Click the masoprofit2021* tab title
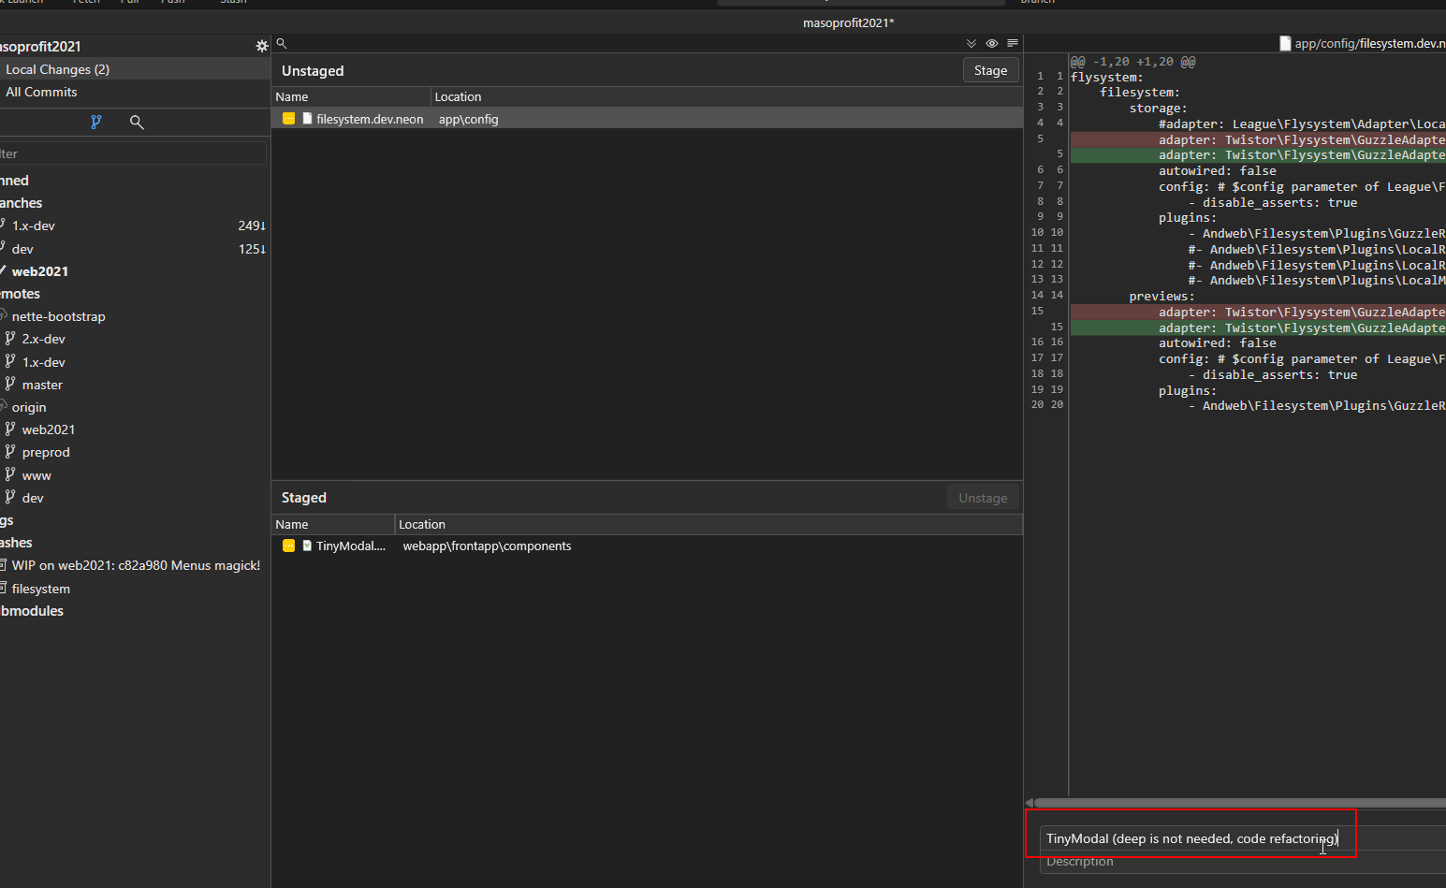Image resolution: width=1446 pixels, height=888 pixels. [848, 22]
